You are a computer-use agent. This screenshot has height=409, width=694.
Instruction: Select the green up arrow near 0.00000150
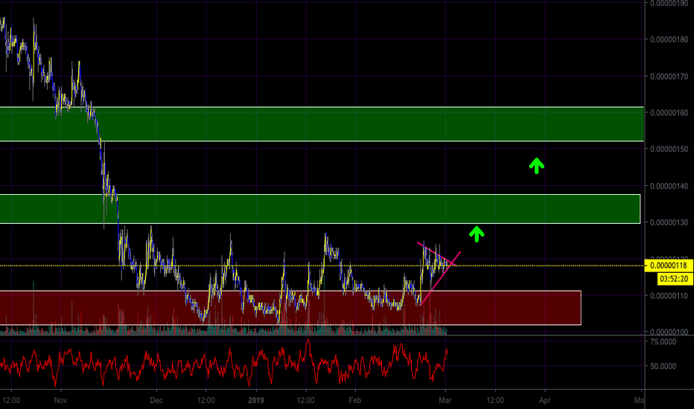536,166
